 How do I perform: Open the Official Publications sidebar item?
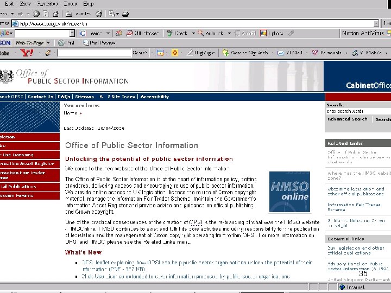pos(30,187)
